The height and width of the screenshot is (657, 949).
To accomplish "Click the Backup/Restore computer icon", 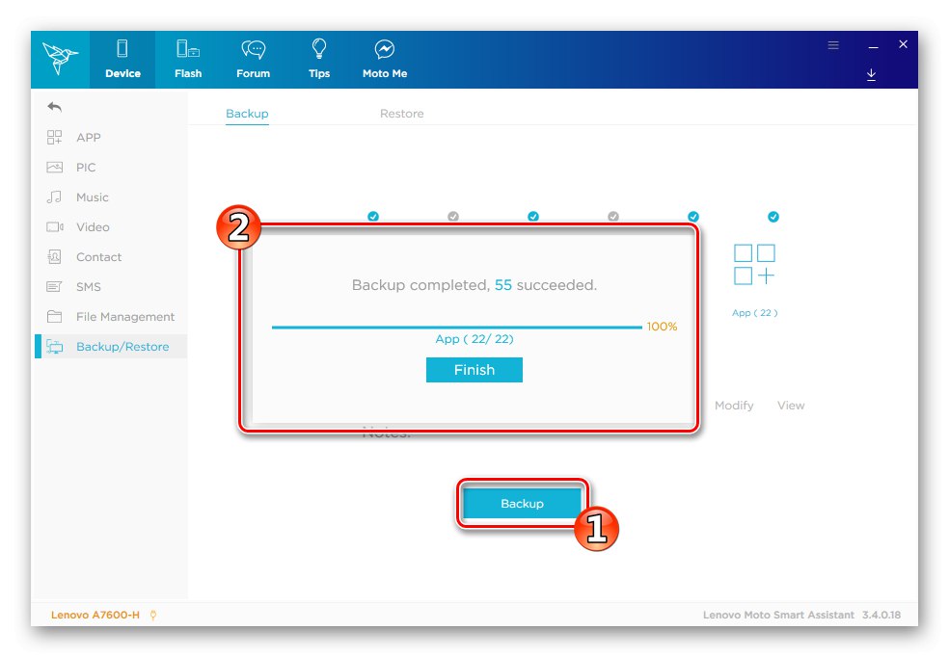I will (x=54, y=347).
